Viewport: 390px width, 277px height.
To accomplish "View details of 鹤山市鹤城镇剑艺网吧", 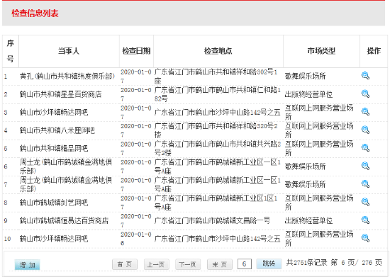I will click(x=365, y=202).
